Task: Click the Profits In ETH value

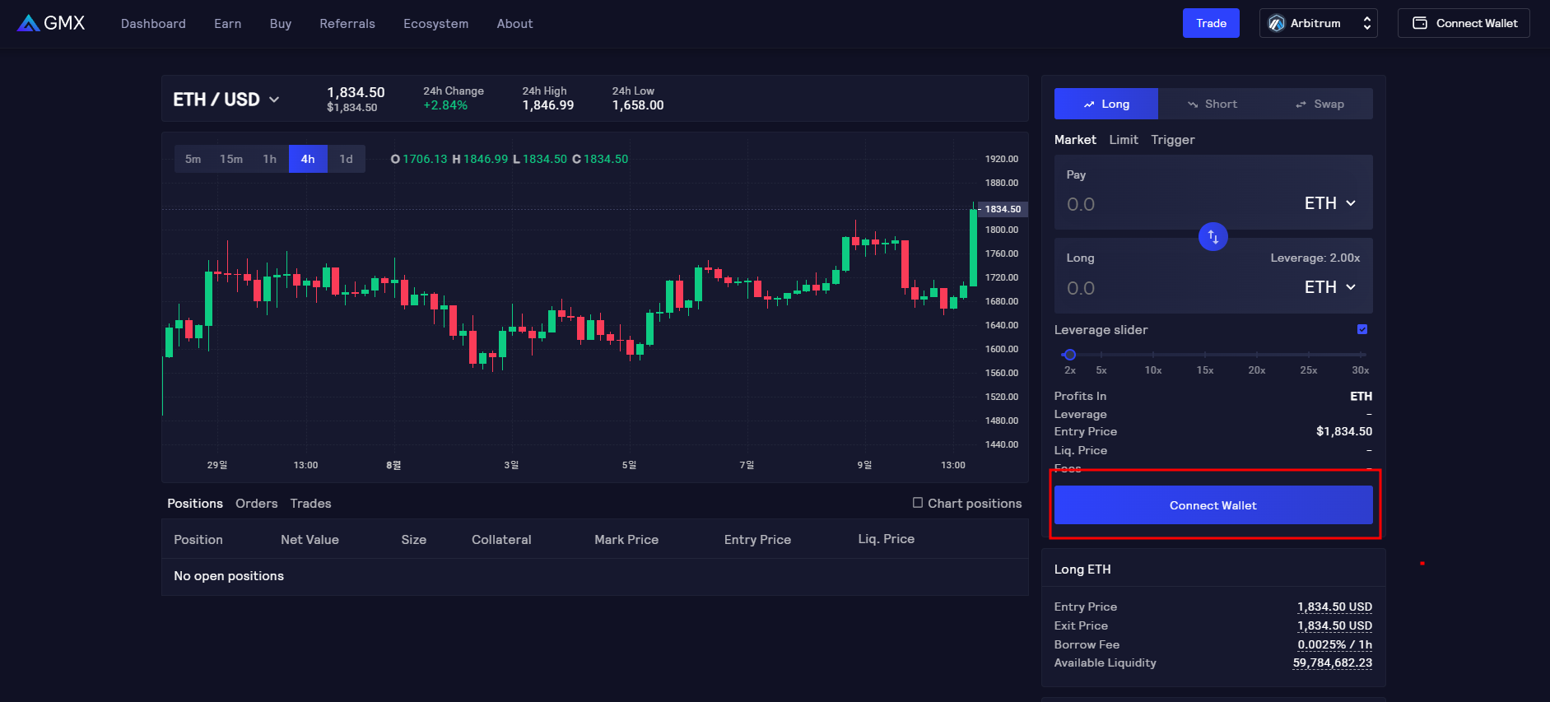Action: [x=1361, y=396]
